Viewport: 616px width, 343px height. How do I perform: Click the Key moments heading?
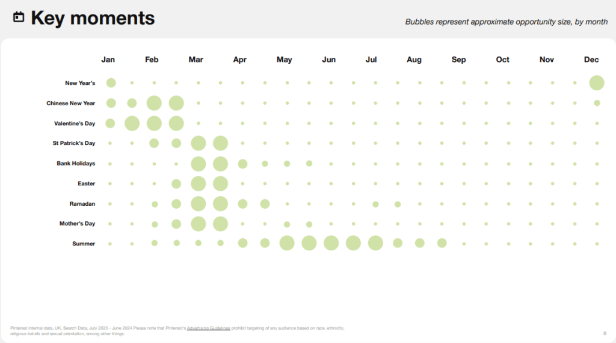point(93,18)
